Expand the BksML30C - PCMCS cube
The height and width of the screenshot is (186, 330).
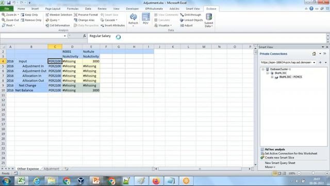tap(272, 77)
